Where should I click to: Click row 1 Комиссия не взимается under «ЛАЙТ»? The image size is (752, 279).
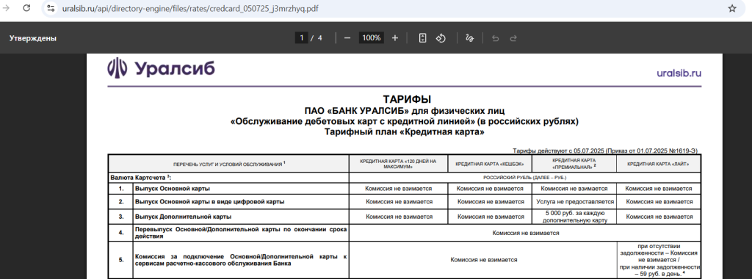659,189
